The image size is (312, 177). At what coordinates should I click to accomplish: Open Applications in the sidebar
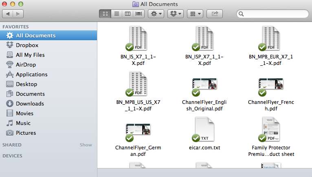point(48,74)
